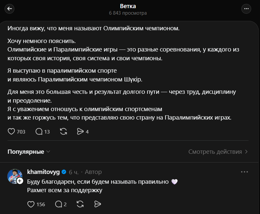
Task: Share khamitovyg's reply
Action: point(97,204)
